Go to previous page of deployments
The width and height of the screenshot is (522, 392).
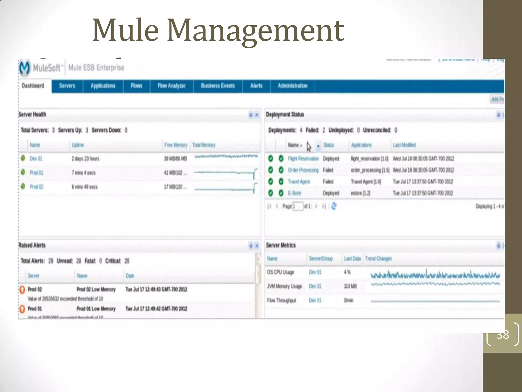tap(277, 206)
